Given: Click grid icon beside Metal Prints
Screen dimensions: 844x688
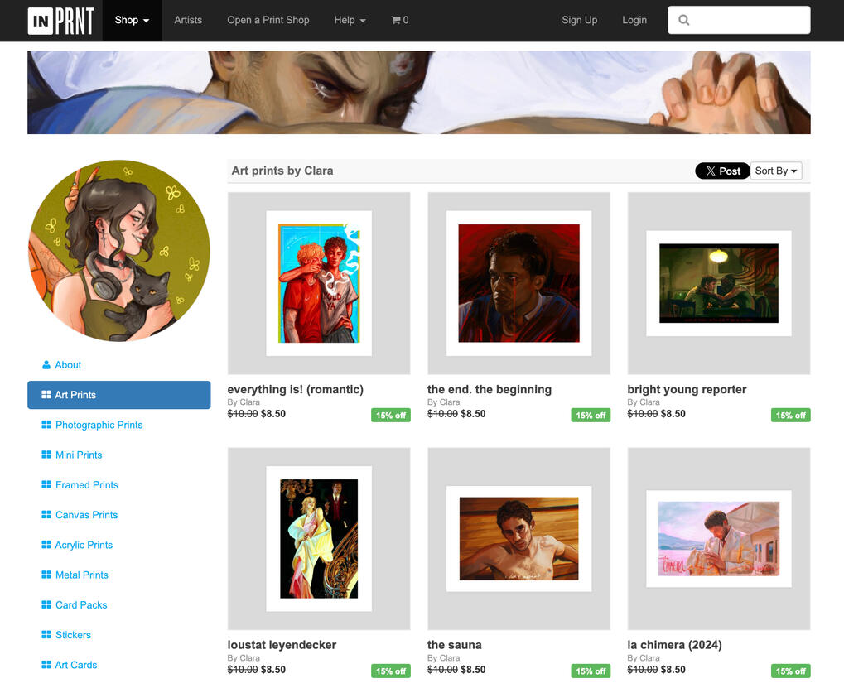Looking at the screenshot, I should click(46, 575).
